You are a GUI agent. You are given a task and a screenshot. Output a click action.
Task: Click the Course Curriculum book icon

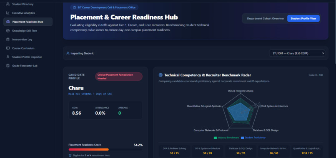point(8,48)
